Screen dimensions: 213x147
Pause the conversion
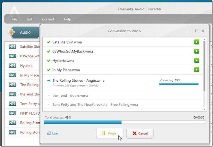[110, 133]
